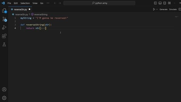
Task: Click reverseString in the breadcrumb
Action: (x=41, y=14)
